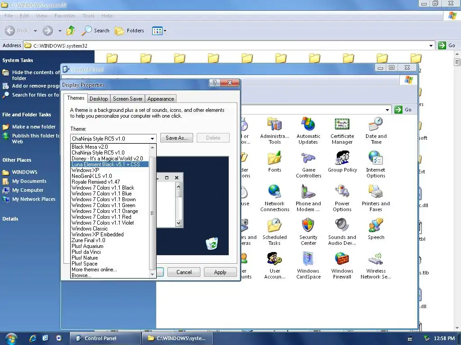Image resolution: width=461 pixels, height=345 pixels.
Task: Open User Accounts icon
Action: [x=275, y=265]
